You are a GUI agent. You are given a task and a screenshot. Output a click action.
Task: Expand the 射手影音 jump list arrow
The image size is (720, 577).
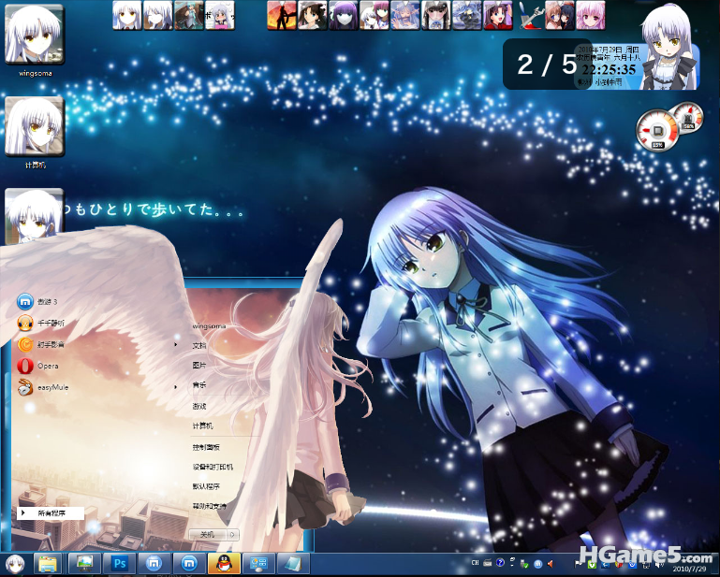click(x=175, y=344)
